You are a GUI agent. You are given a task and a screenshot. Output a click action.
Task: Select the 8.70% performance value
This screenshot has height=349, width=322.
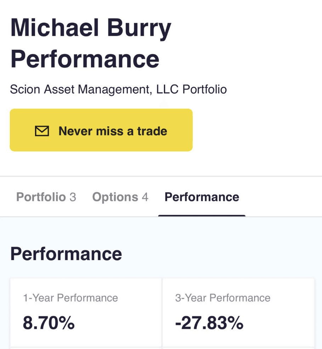pyautogui.click(x=49, y=323)
